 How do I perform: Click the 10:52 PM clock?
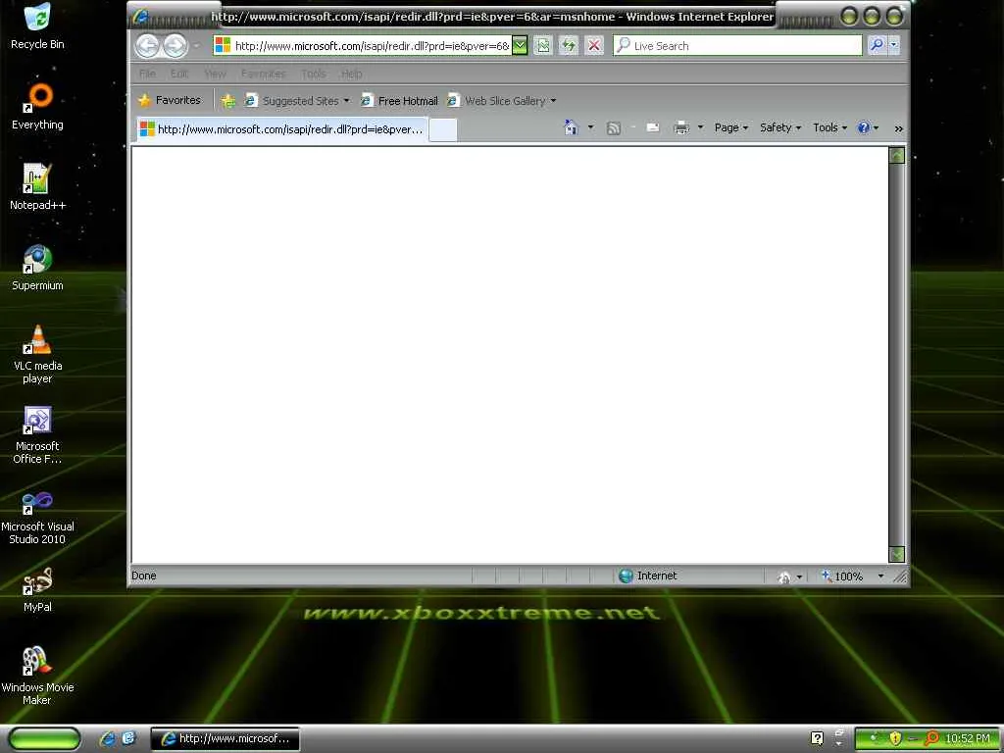pyautogui.click(x=967, y=738)
